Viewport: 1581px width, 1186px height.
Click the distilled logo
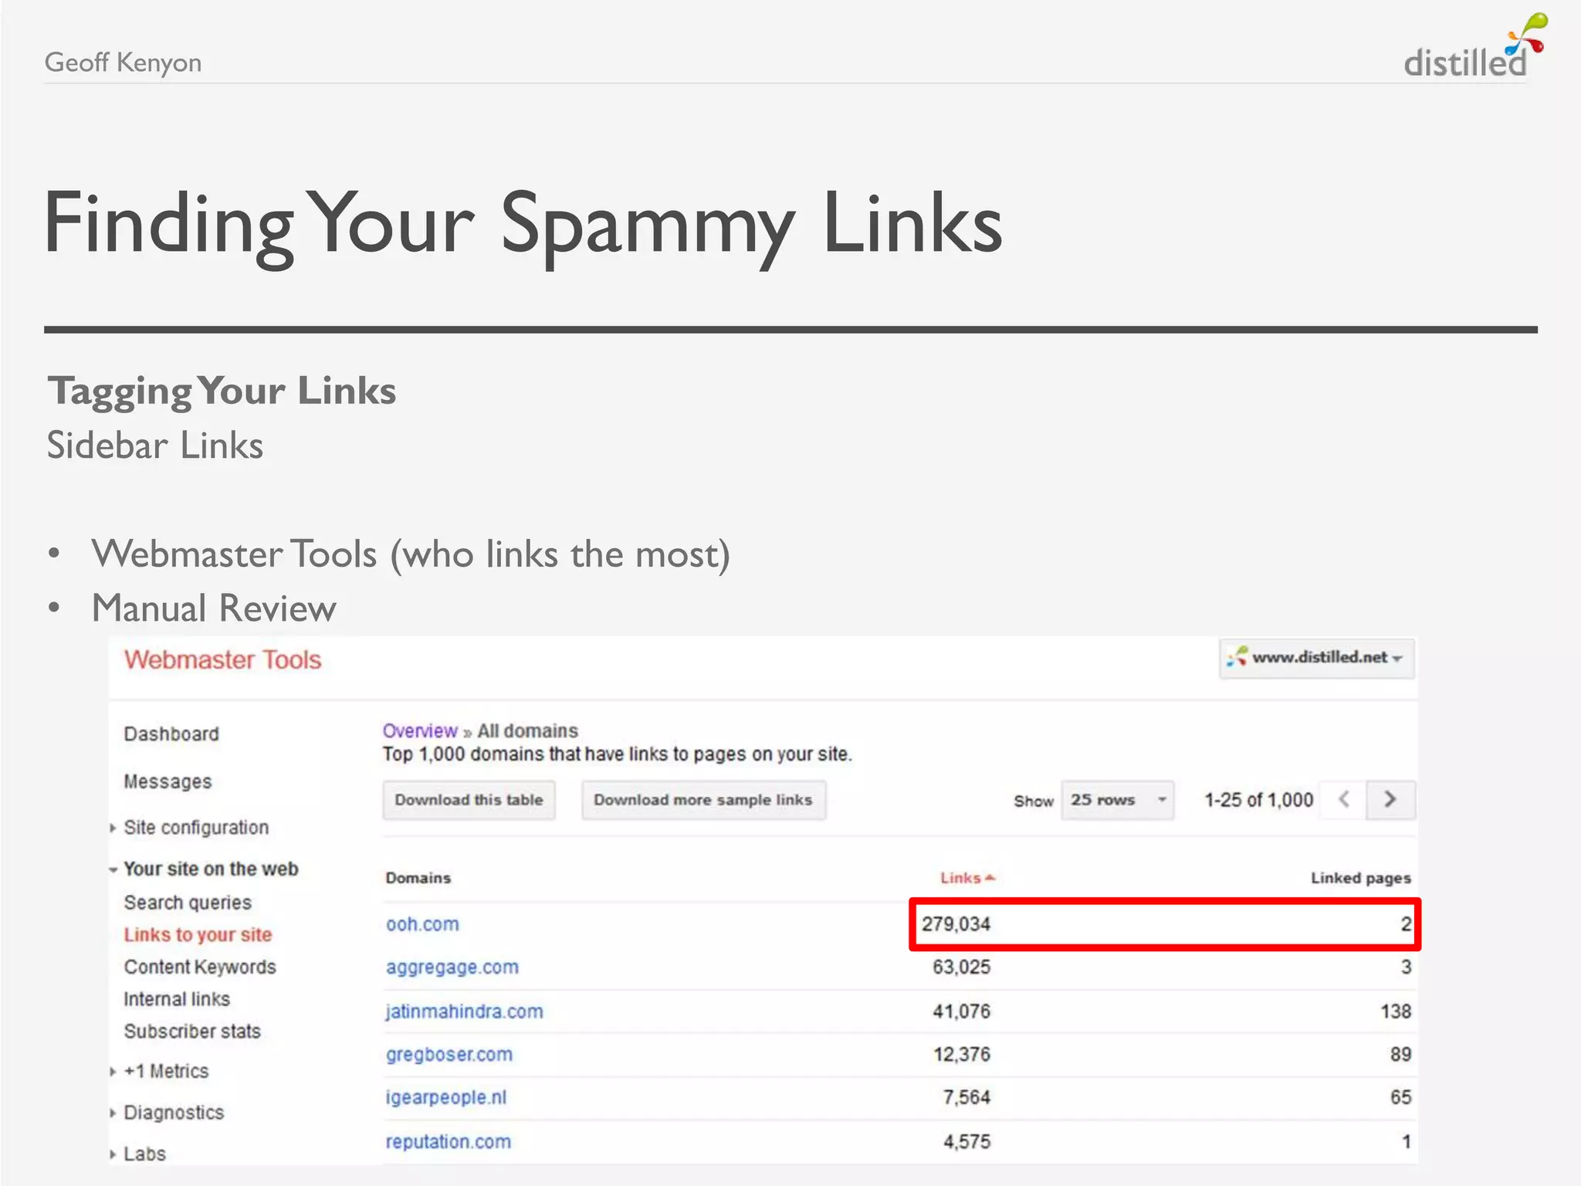pyautogui.click(x=1474, y=46)
